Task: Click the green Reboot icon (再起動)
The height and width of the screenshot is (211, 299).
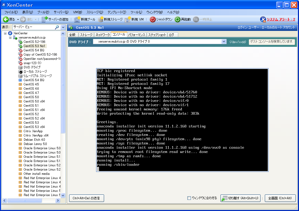Action: (x=178, y=19)
